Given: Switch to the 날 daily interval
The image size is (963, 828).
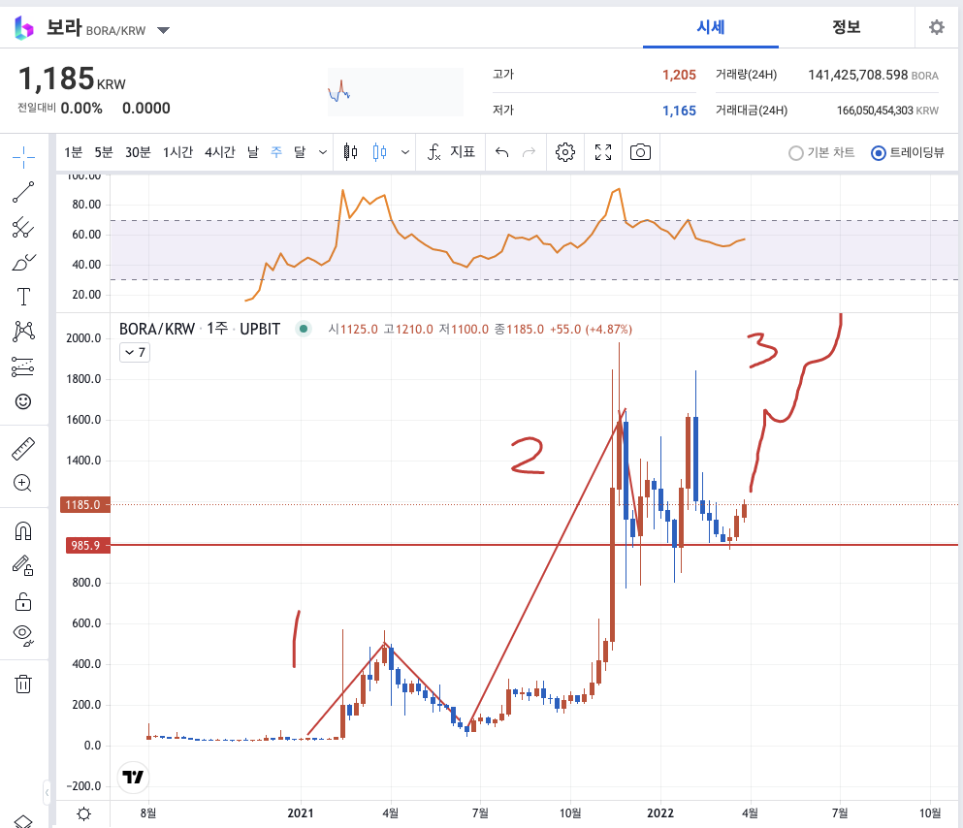Looking at the screenshot, I should (x=253, y=152).
